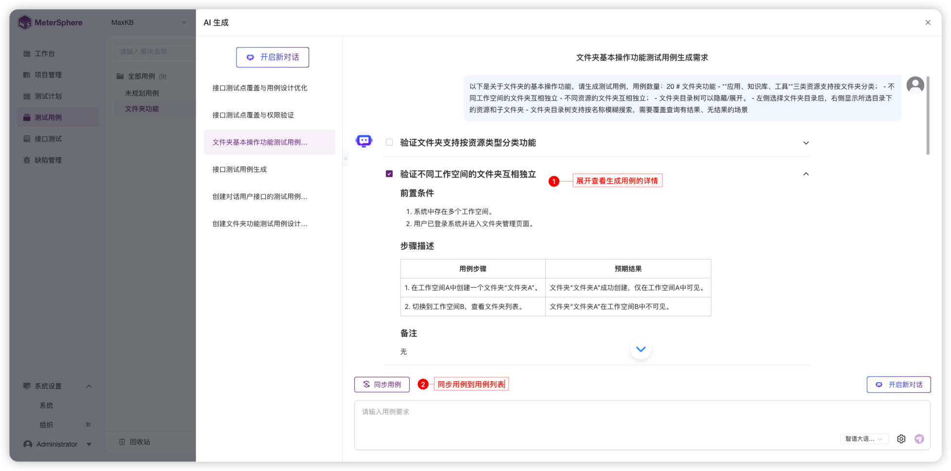Screen dimensions: 951x471
Task: Expand the first test case details
Action: [806, 143]
